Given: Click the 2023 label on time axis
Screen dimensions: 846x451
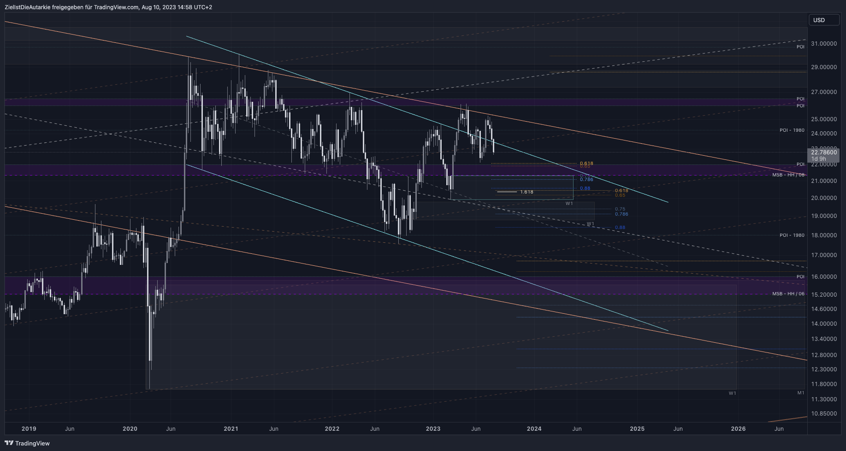Looking at the screenshot, I should coord(433,429).
